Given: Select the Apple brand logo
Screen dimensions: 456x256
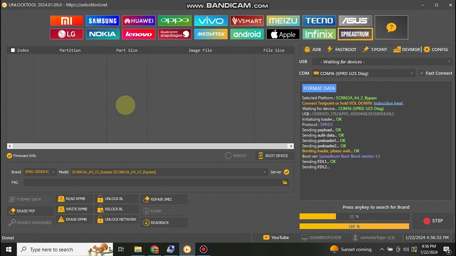Looking at the screenshot, I should tap(283, 34).
